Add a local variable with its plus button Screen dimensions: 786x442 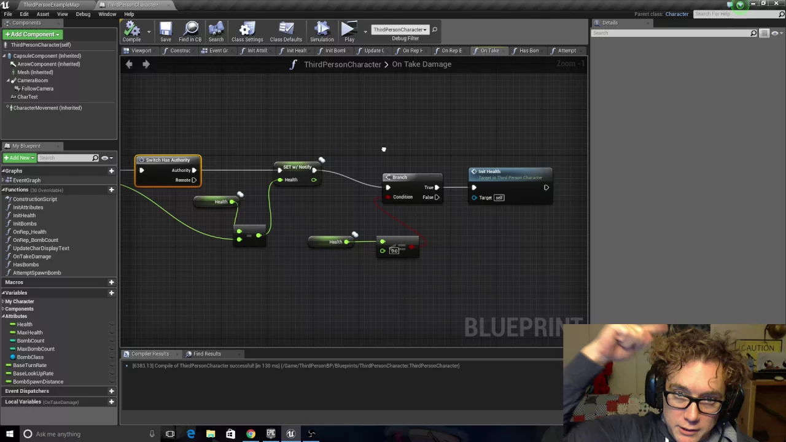tap(111, 401)
